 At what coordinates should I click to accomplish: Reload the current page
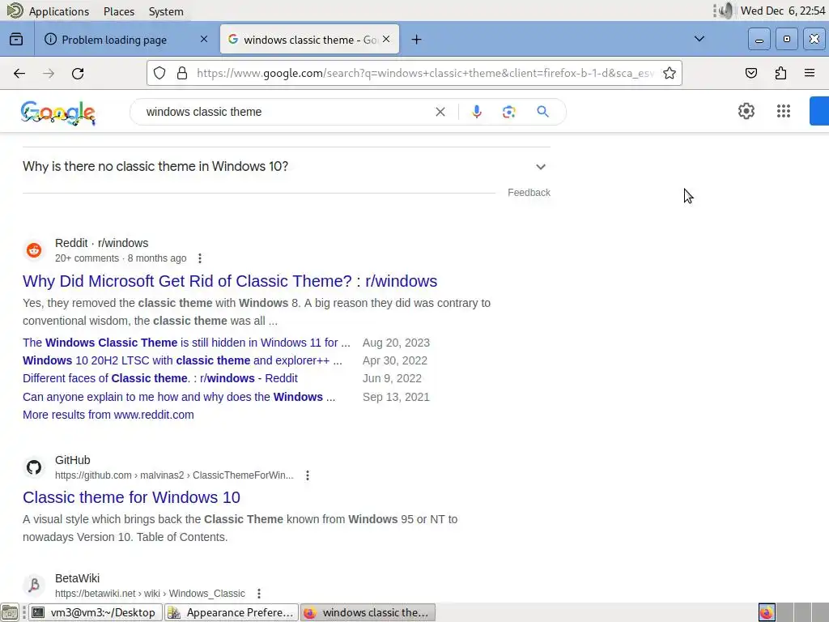tap(78, 74)
